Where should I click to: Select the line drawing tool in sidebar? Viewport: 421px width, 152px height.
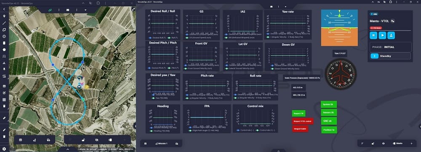coord(4,23)
